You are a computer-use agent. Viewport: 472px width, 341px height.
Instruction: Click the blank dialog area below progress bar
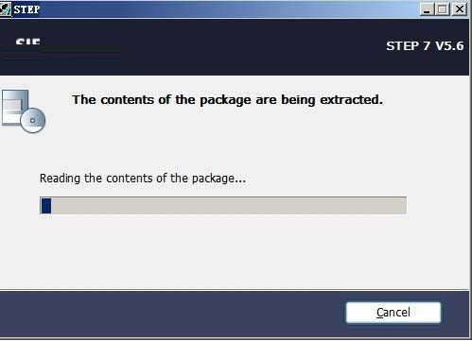click(x=234, y=252)
